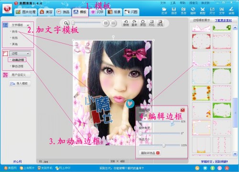The image size is (239, 172).
Task: Click the 饰品大小 size slider handle
Action: [163, 145]
